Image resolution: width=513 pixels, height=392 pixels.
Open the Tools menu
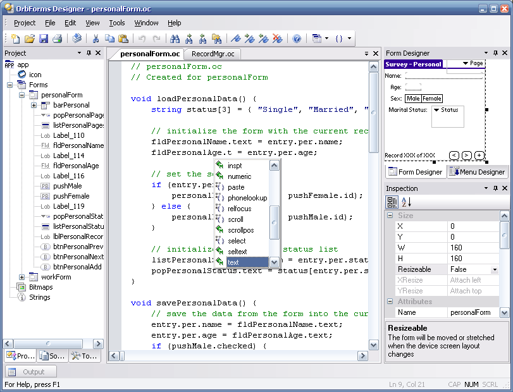116,23
